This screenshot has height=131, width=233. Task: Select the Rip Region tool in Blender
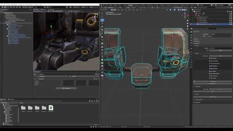[102, 79]
